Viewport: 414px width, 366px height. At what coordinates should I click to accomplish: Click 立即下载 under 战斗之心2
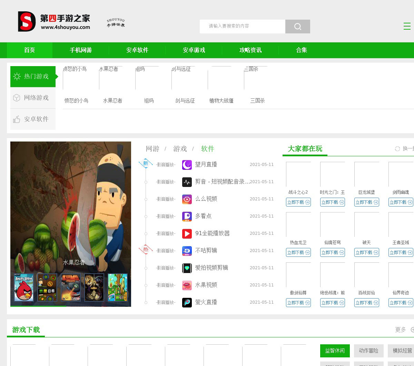pos(298,202)
